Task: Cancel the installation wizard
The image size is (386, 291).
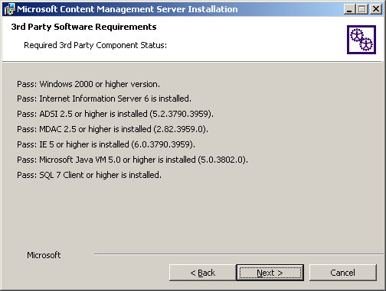Action: click(x=342, y=273)
